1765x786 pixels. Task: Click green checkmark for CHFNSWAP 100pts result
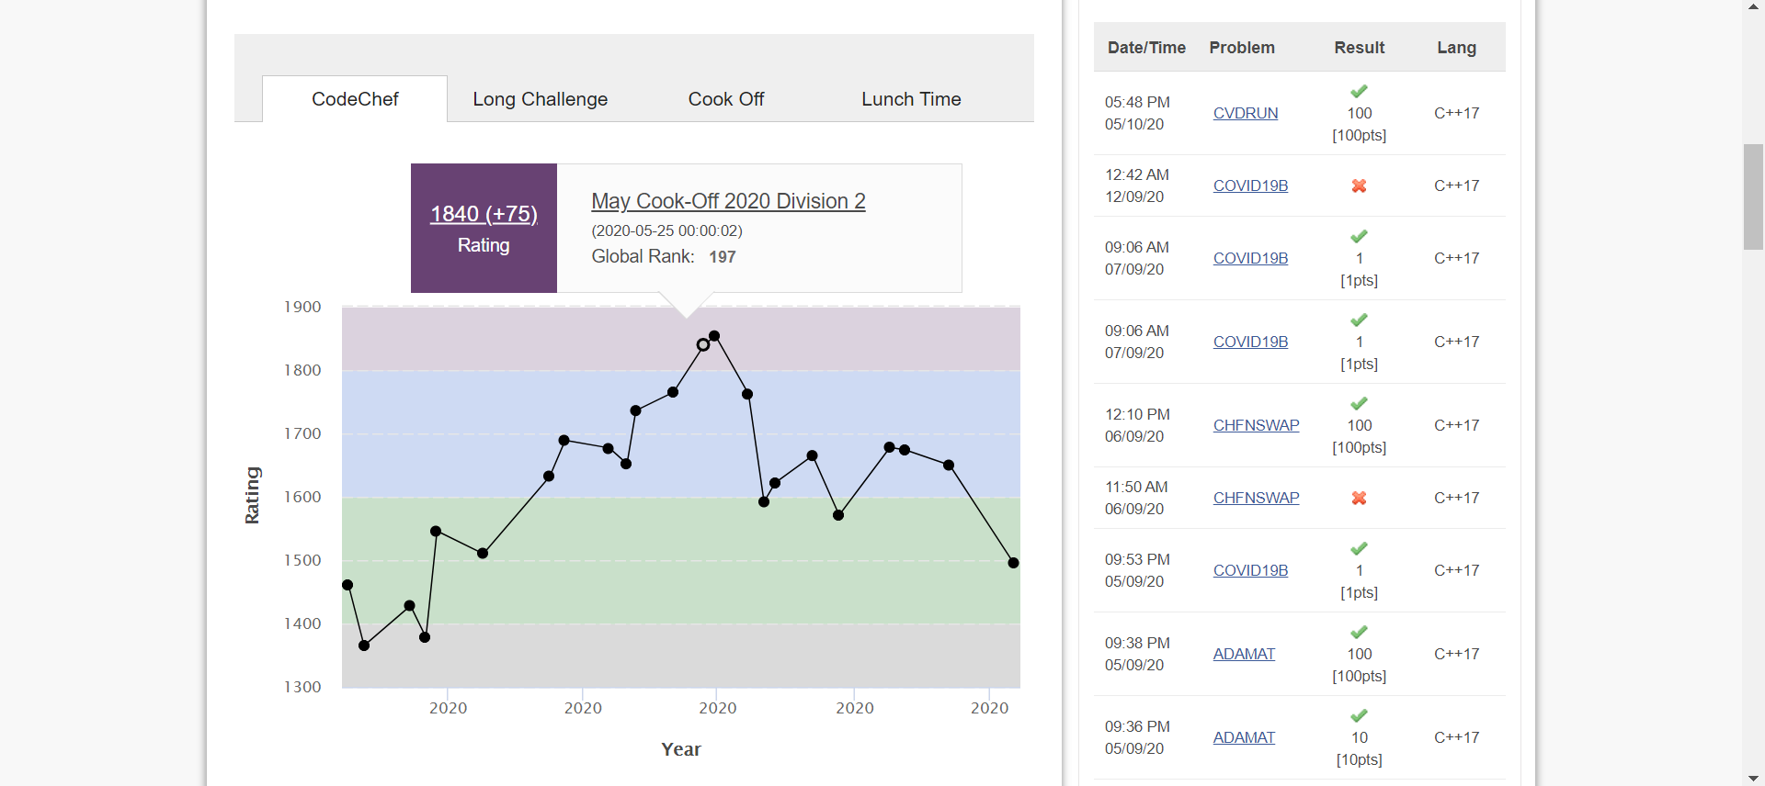[x=1359, y=403]
